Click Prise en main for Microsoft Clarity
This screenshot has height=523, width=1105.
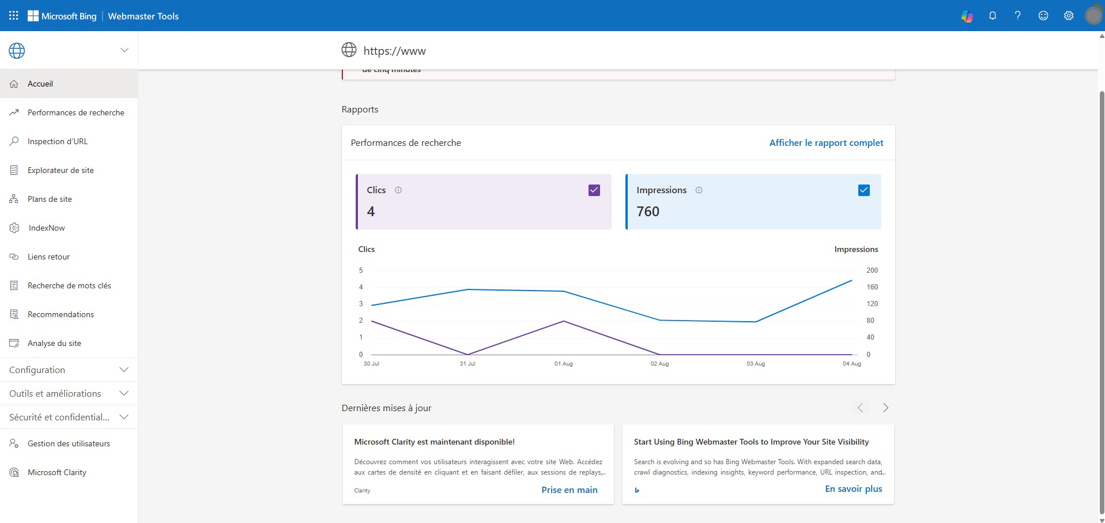[569, 489]
